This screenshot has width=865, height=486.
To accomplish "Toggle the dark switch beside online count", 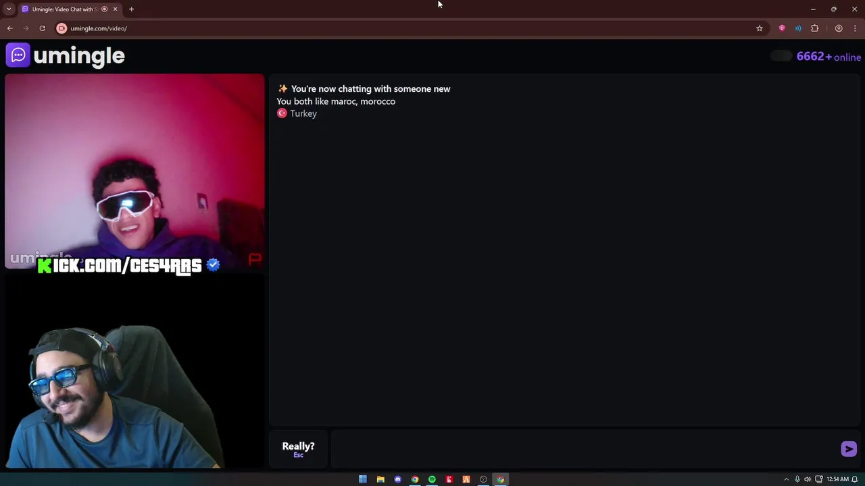I will click(781, 56).
